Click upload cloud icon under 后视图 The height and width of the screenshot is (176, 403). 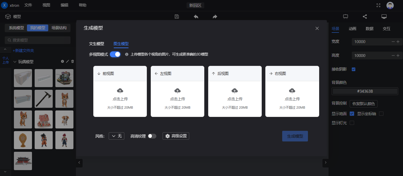click(x=235, y=90)
